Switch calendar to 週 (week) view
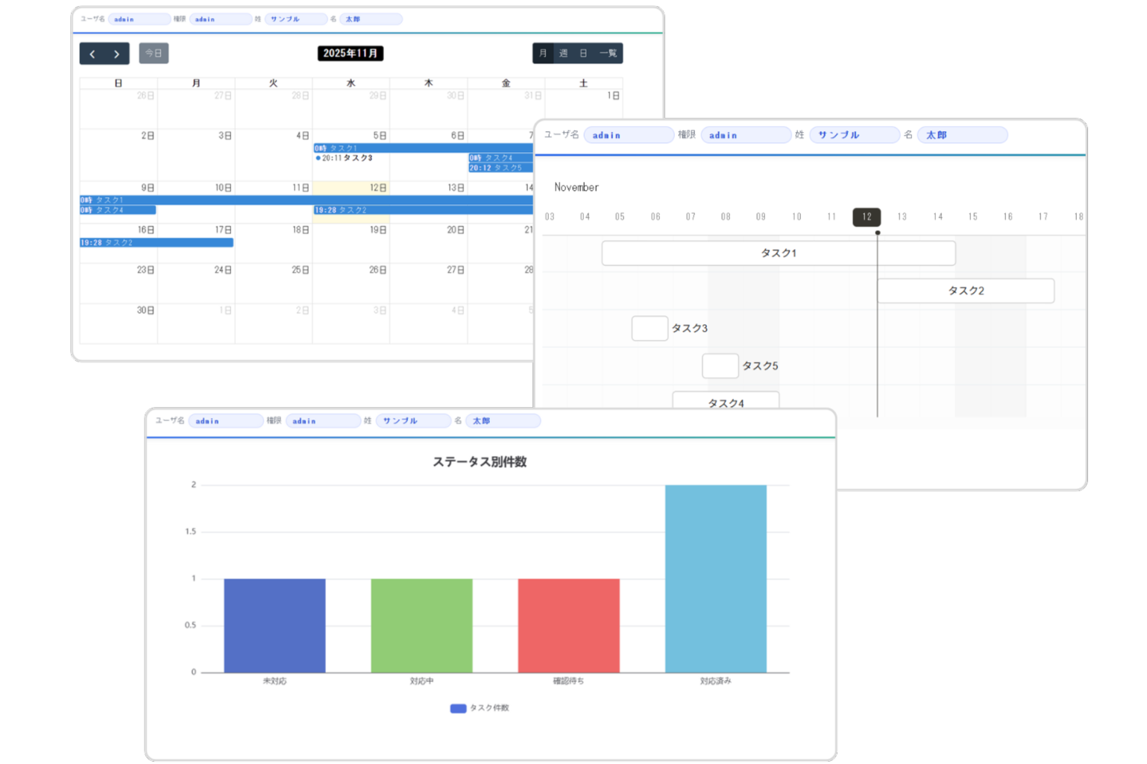The width and height of the screenshot is (1147, 764). [563, 54]
